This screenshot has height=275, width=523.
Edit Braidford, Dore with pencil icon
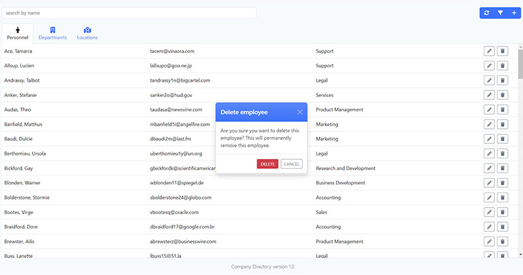(x=489, y=227)
